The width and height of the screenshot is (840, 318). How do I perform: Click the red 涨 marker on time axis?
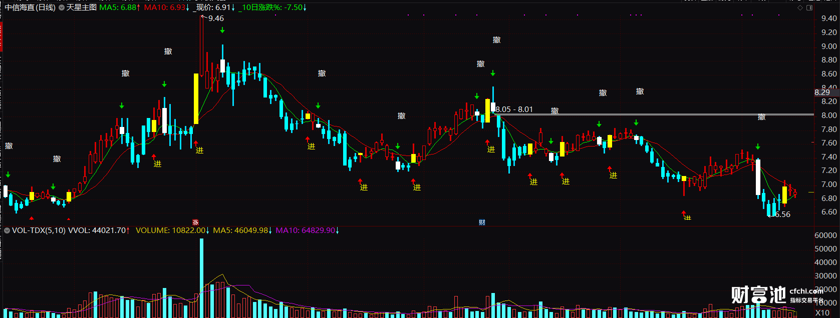click(x=196, y=222)
